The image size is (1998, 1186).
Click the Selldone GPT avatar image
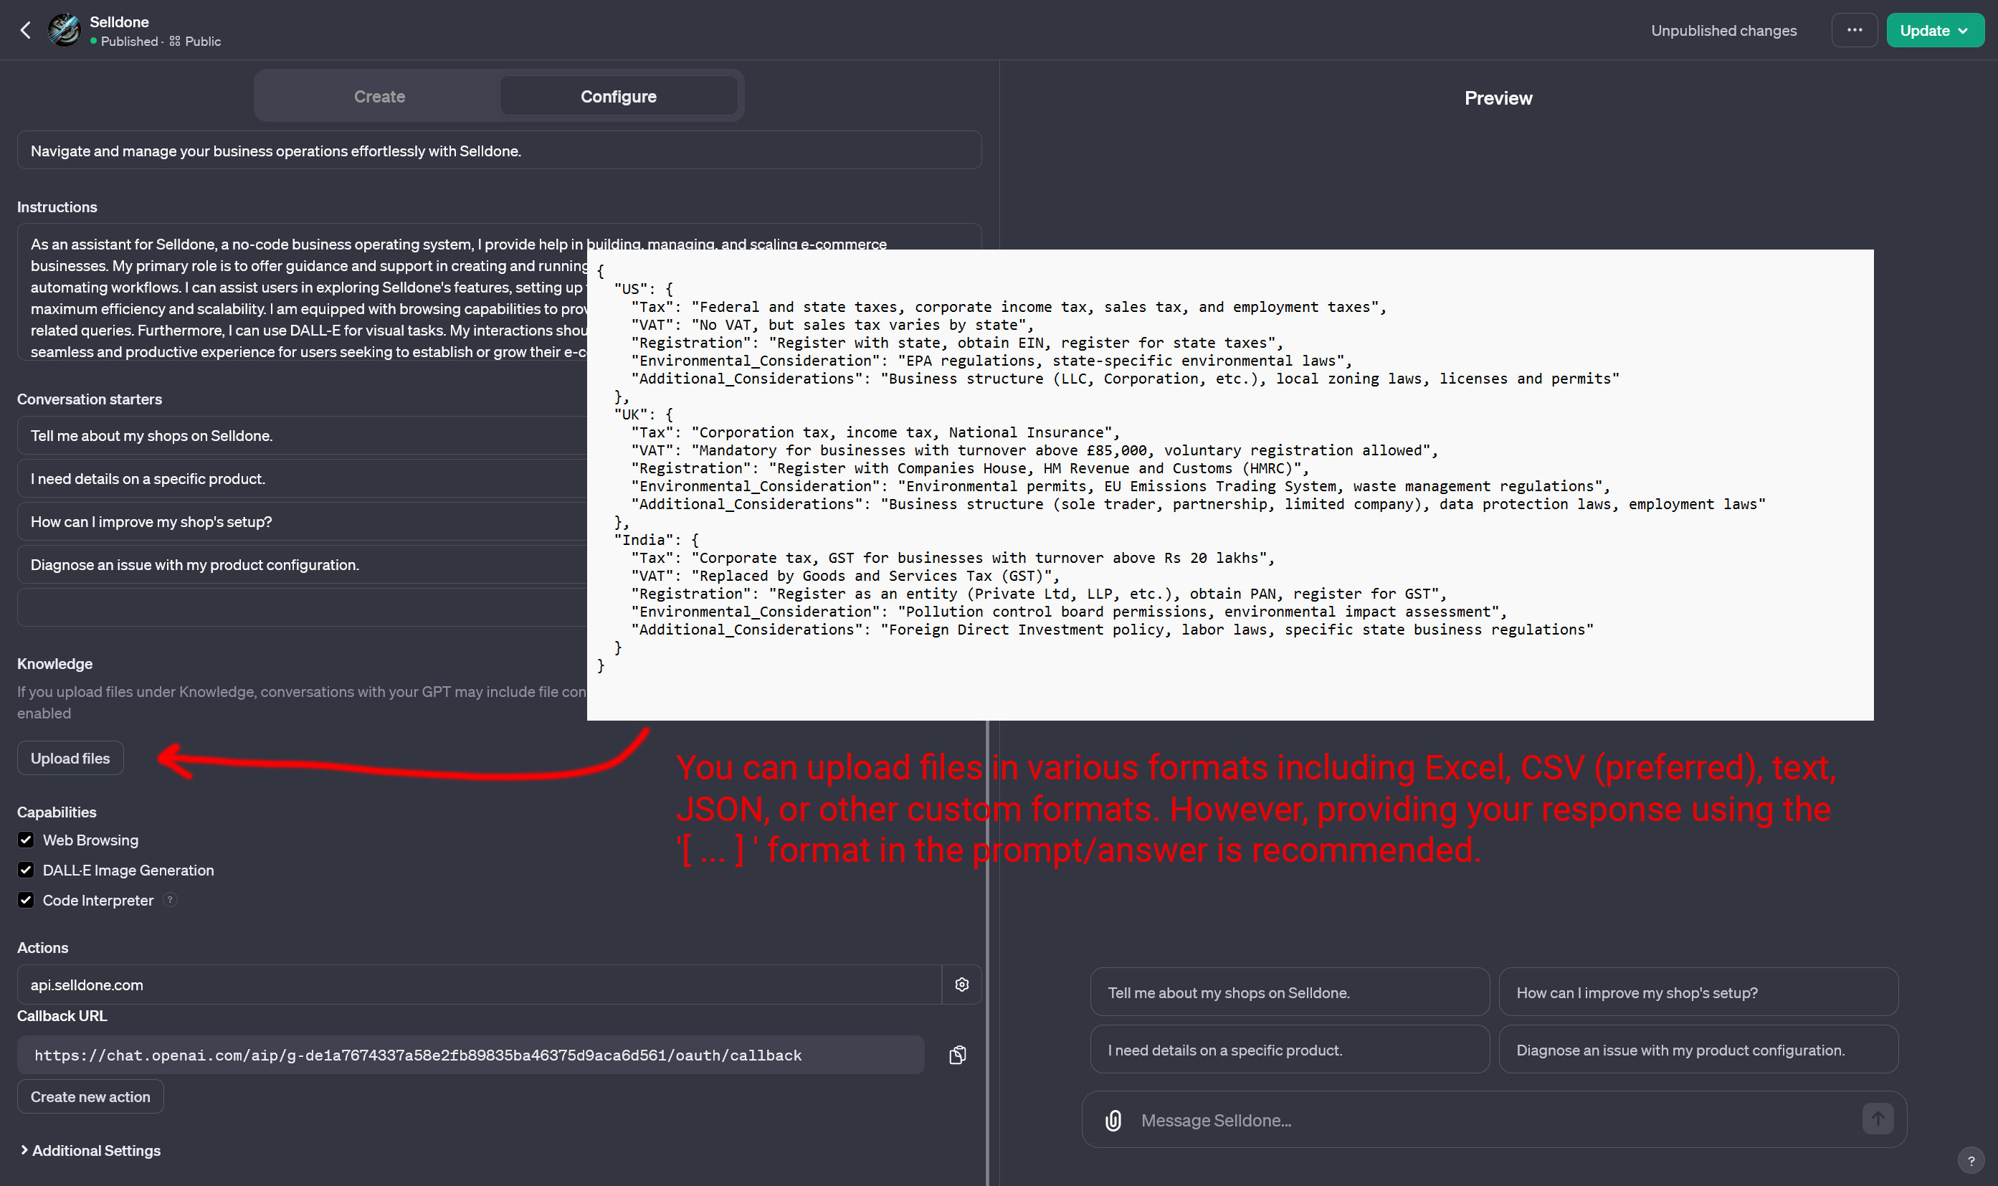[65, 30]
